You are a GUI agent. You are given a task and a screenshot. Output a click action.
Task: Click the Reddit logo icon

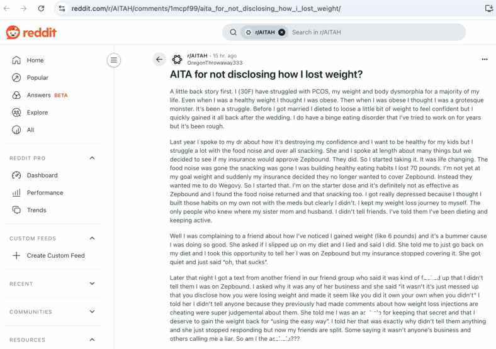(x=13, y=32)
